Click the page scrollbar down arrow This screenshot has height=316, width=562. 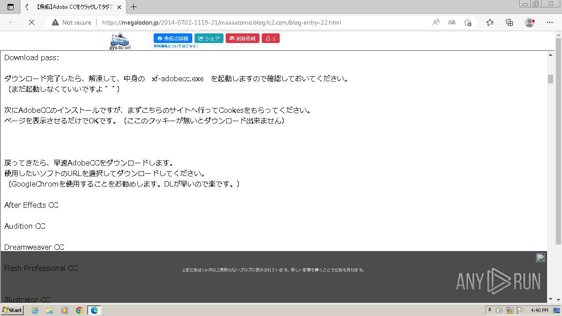pos(551,299)
